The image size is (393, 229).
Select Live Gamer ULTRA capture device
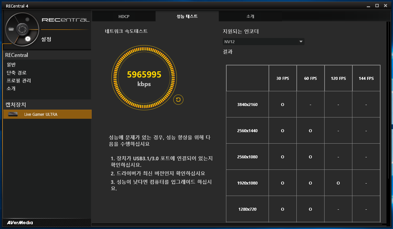click(x=47, y=114)
